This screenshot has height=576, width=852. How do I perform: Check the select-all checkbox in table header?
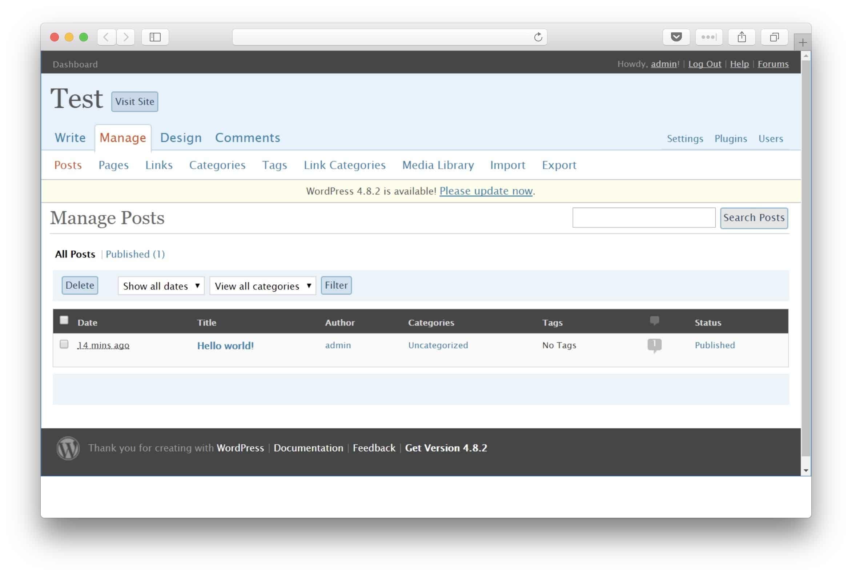click(x=64, y=320)
